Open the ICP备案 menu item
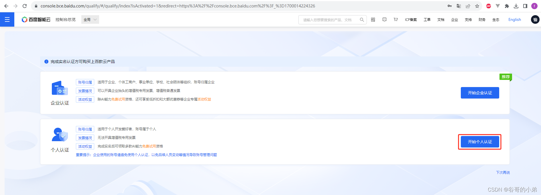 [x=411, y=20]
